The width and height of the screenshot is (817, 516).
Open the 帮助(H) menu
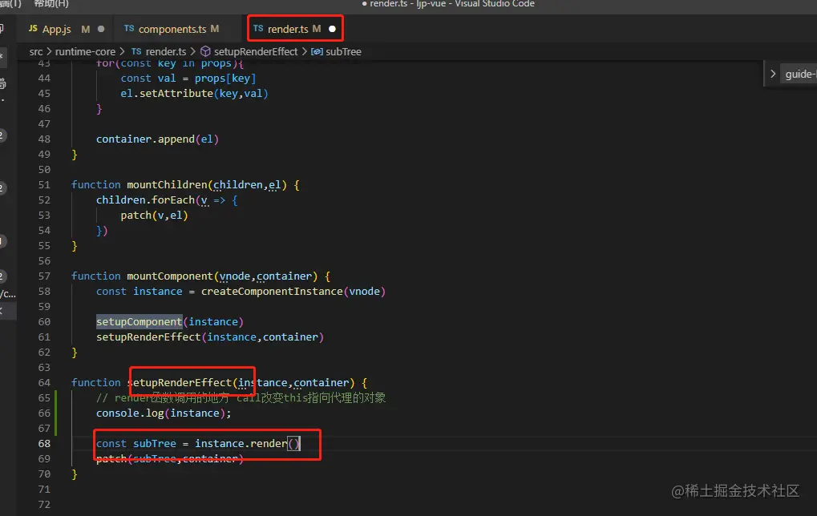tap(51, 4)
